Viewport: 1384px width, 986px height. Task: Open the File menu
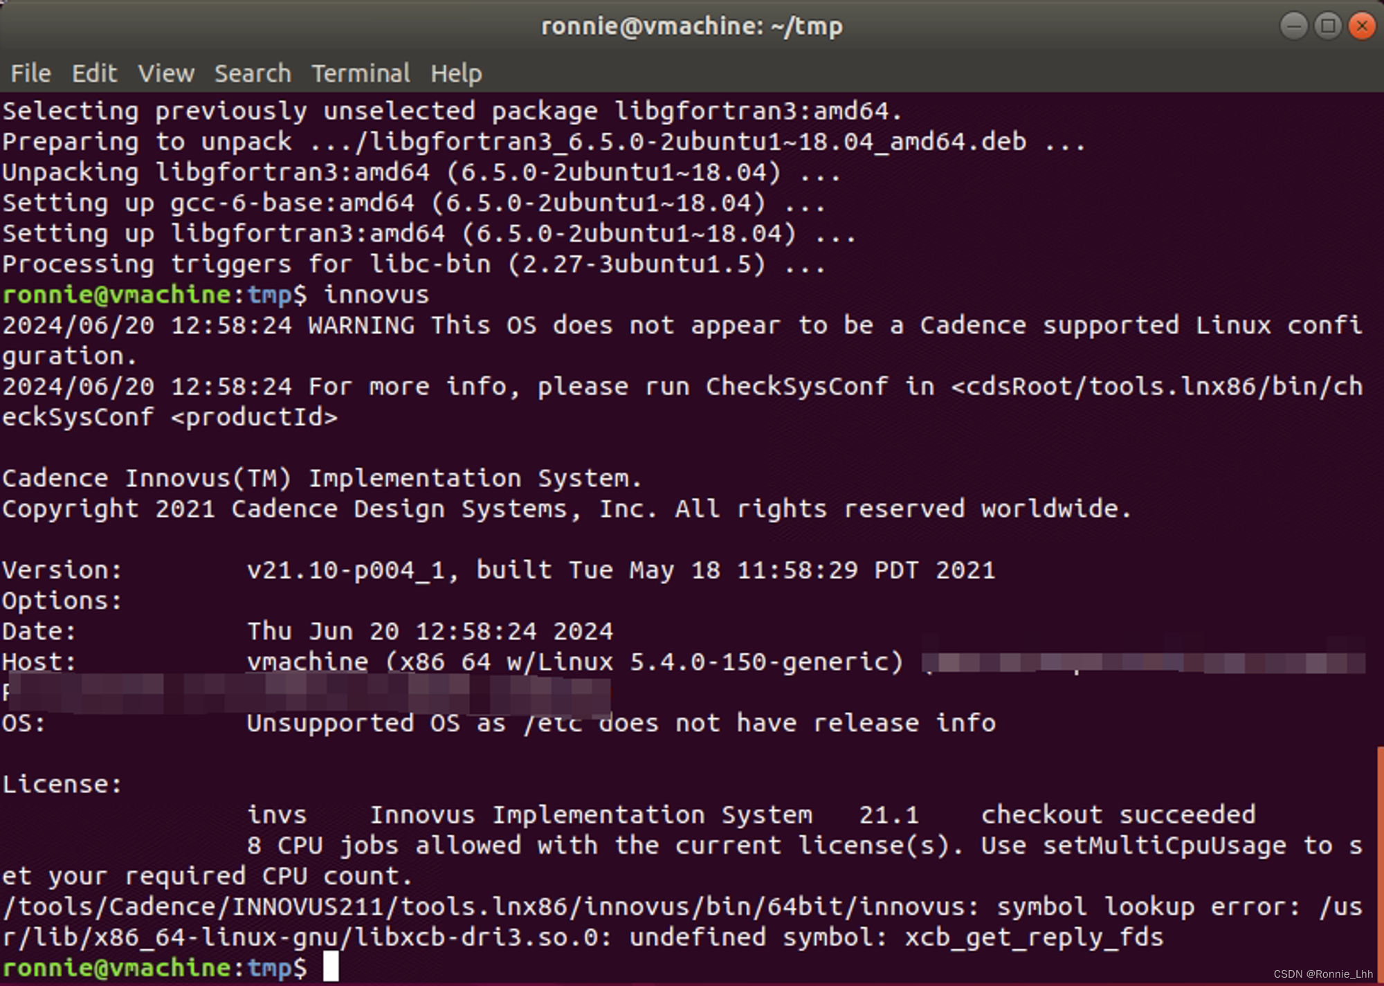(30, 73)
